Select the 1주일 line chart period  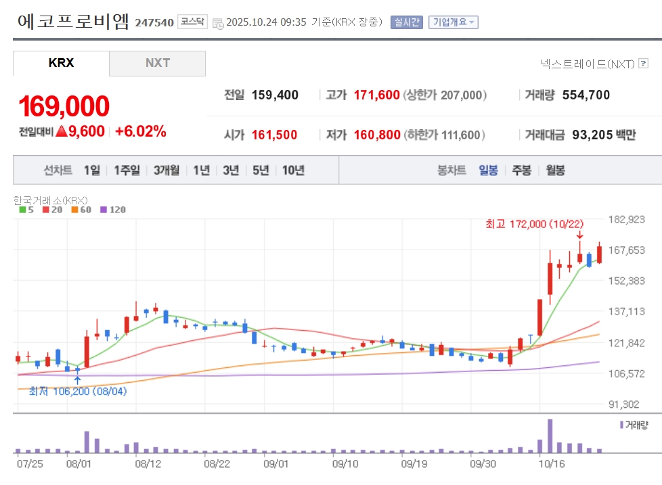click(x=127, y=170)
